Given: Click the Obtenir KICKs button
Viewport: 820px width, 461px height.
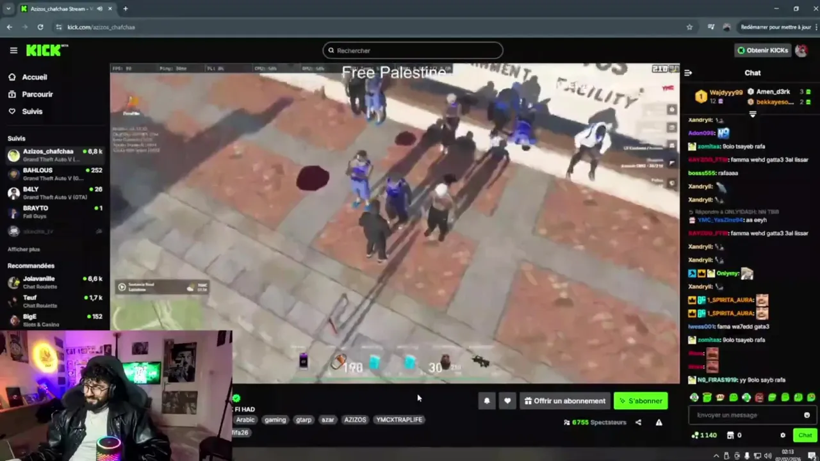Looking at the screenshot, I should [x=762, y=51].
